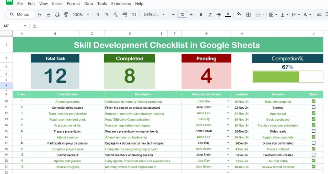328x174 pixels.
Task: Toggle Bold formatting
Action: point(201,15)
